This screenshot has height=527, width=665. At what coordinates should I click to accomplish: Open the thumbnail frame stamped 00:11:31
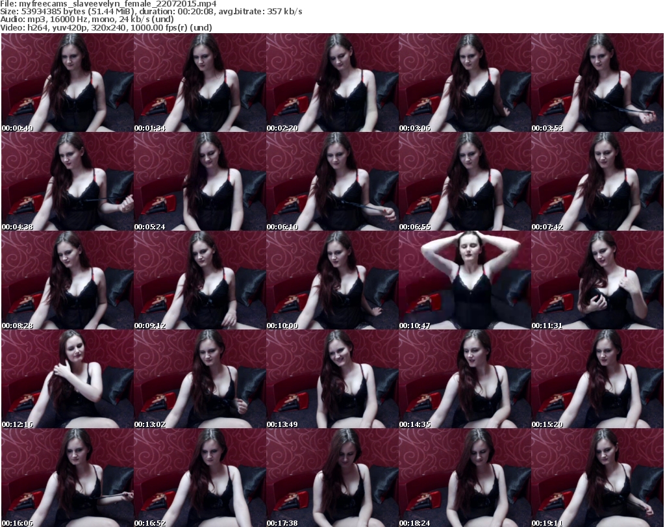[597, 281]
